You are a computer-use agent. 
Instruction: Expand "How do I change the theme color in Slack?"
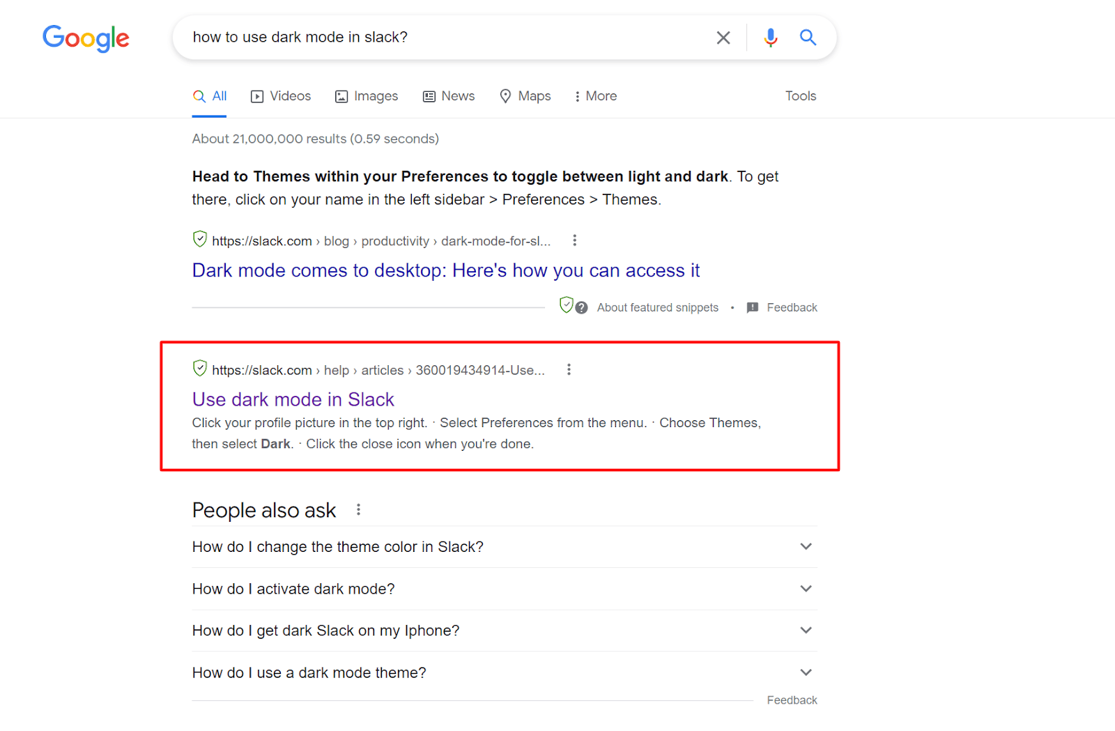point(806,546)
